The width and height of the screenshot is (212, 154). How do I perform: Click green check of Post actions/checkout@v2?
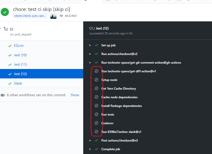point(96,140)
